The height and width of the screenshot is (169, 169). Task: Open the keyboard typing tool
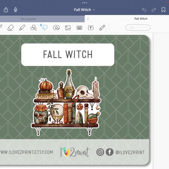(x=79, y=28)
